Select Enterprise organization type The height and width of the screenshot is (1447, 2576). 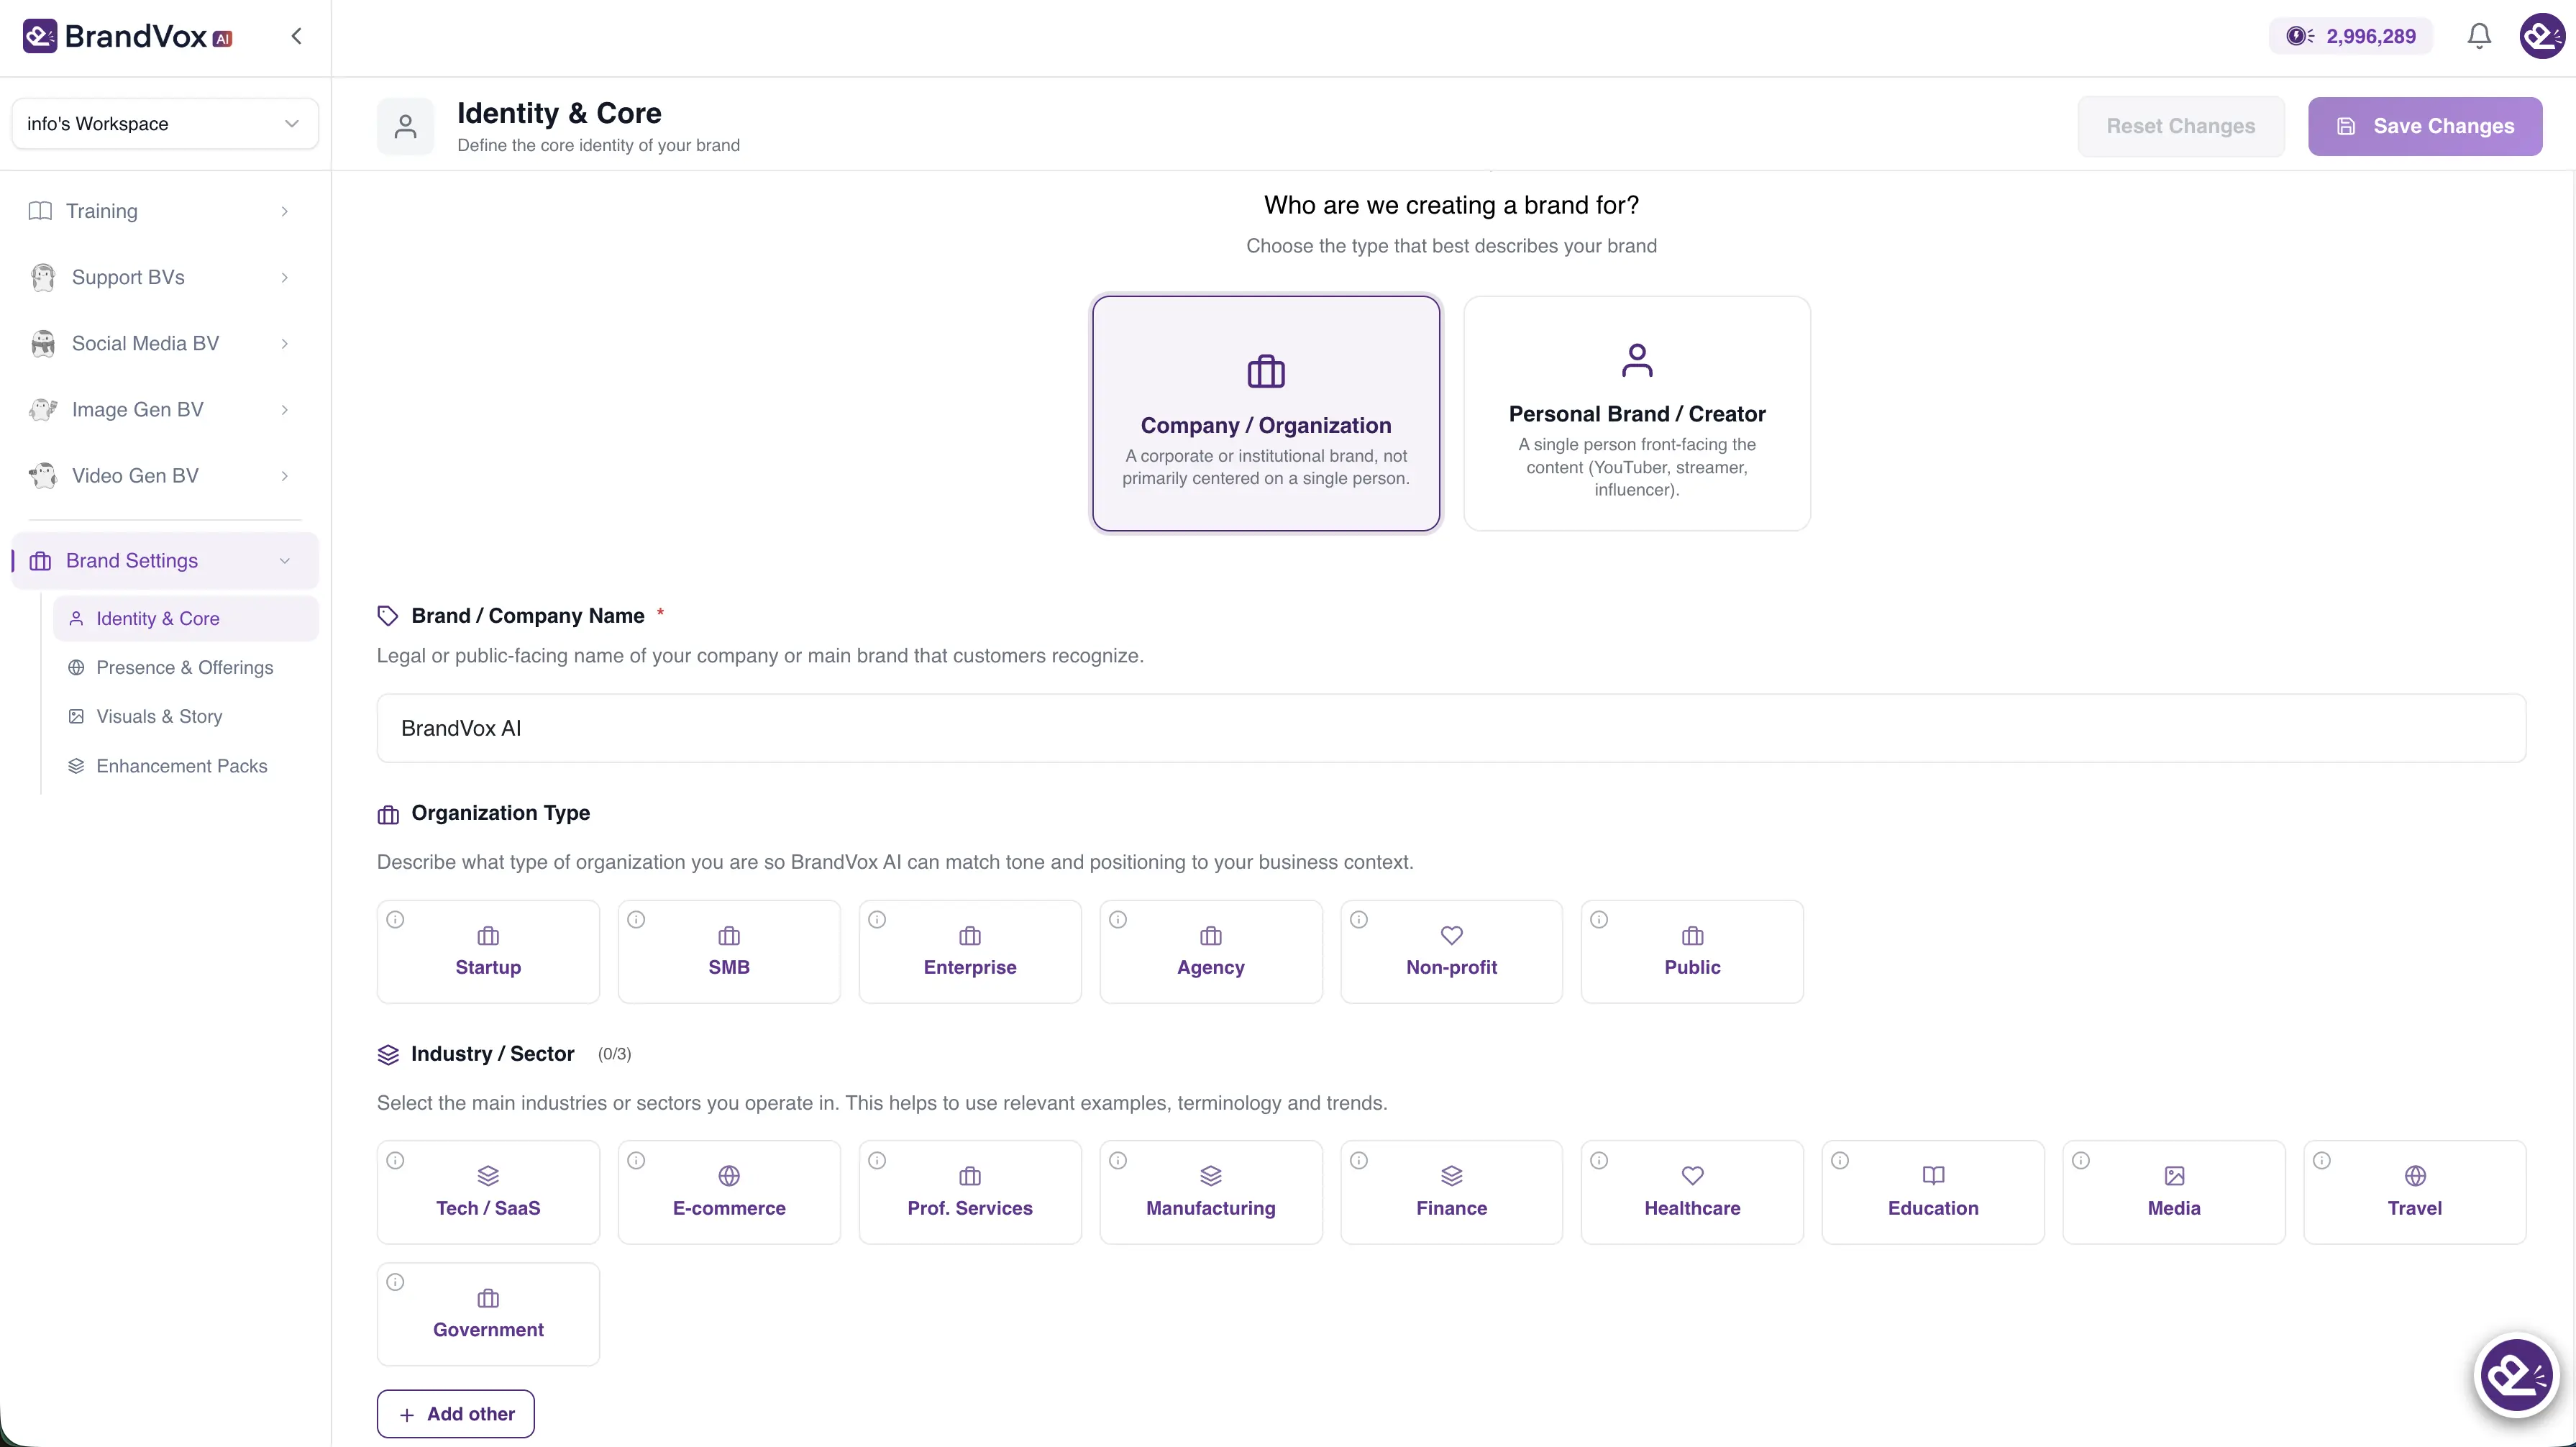[970, 952]
